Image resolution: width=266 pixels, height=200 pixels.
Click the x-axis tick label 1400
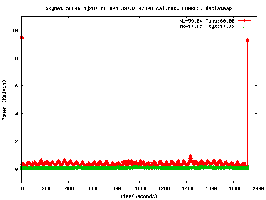tap(187, 188)
